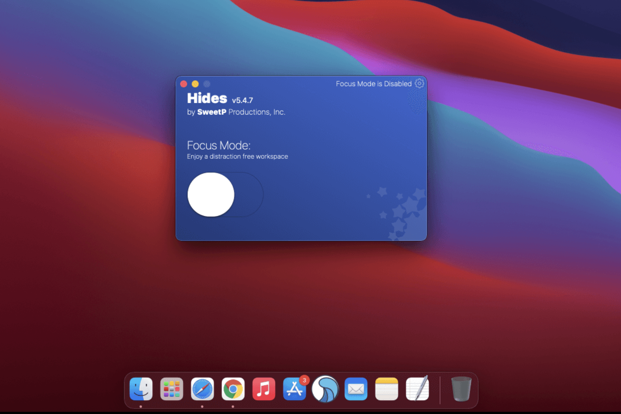Open the Trash in the Dock
Screen dimensions: 621x414
pyautogui.click(x=461, y=389)
